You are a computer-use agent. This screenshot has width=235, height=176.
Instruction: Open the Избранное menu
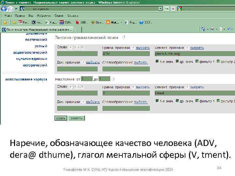[x=44, y=16]
